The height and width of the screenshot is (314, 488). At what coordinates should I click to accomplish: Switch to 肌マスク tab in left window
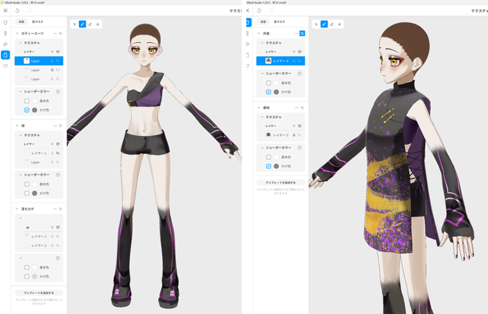coord(37,22)
